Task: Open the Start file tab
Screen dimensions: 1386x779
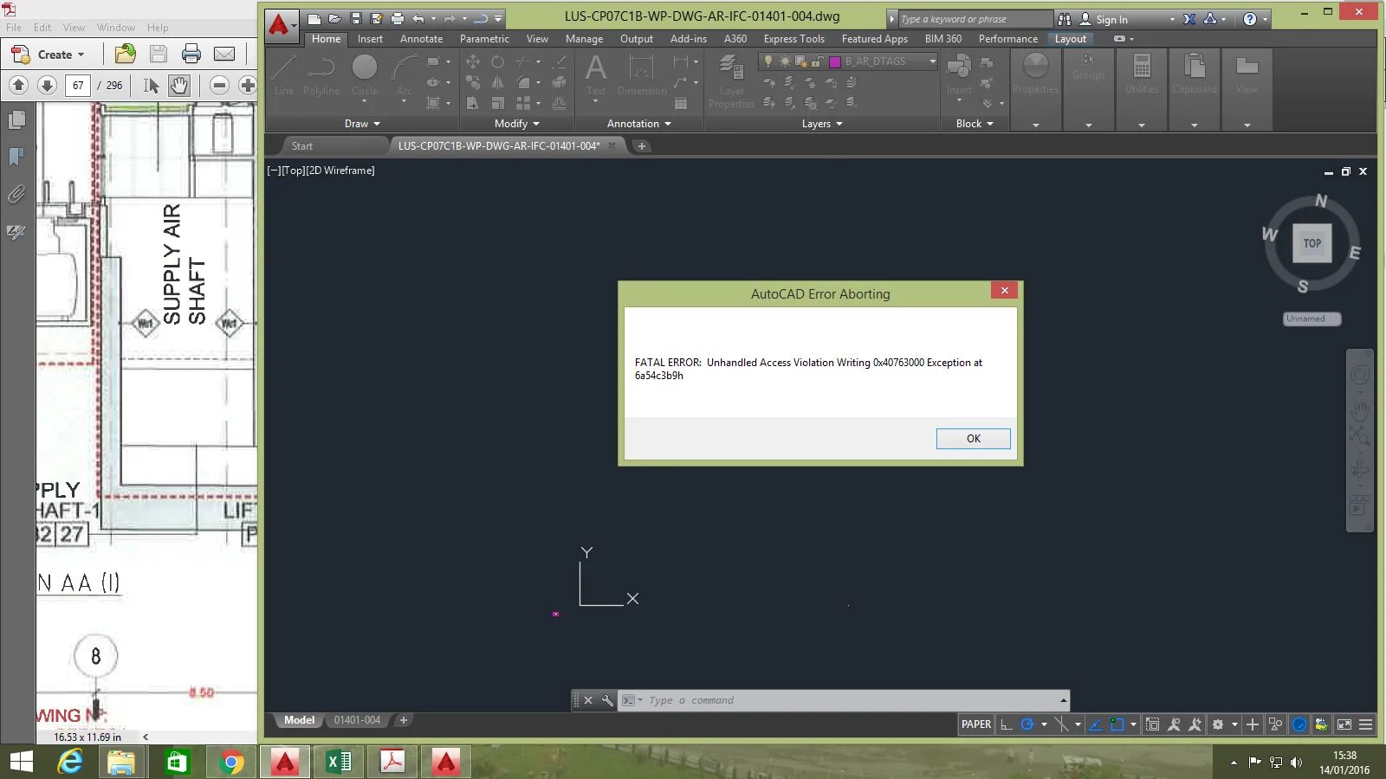Action: pos(302,146)
